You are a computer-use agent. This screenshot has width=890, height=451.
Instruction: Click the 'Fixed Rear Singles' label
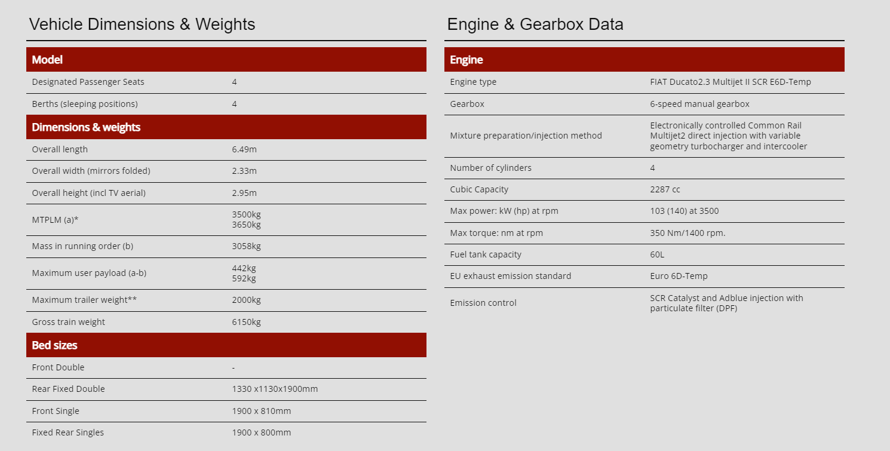67,432
